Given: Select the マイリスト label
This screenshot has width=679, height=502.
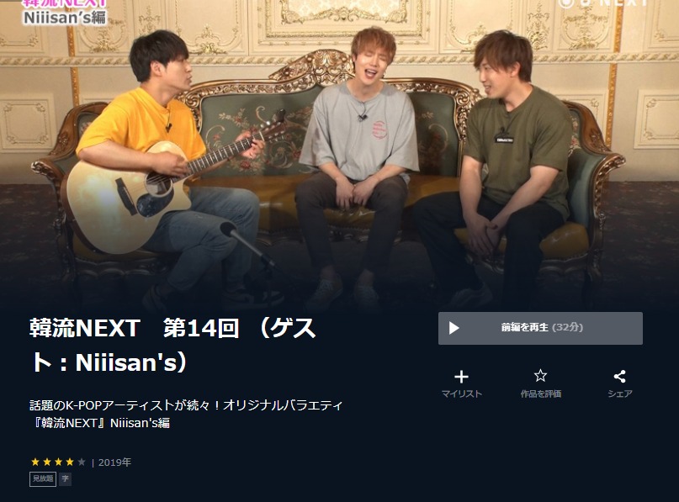Looking at the screenshot, I should point(462,394).
